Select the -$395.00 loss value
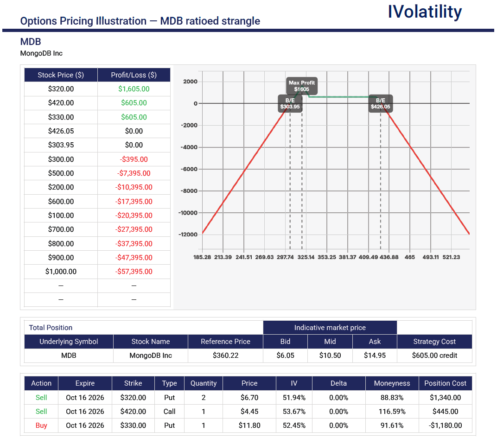This screenshot has height=438, width=497. 134,159
